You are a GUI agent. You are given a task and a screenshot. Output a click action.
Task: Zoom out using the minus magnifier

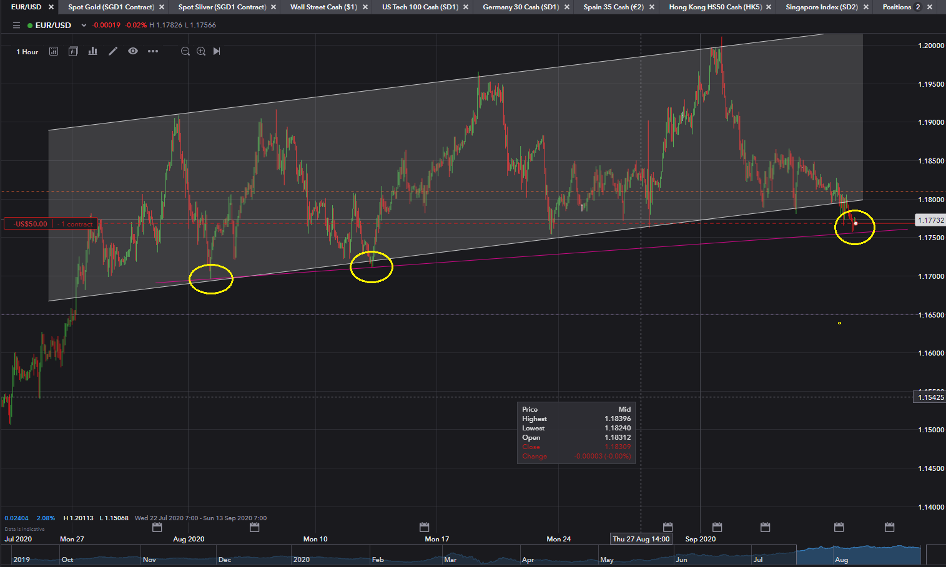185,51
